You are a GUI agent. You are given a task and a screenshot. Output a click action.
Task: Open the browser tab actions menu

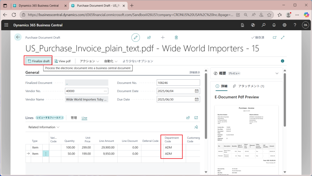click(x=5, y=5)
